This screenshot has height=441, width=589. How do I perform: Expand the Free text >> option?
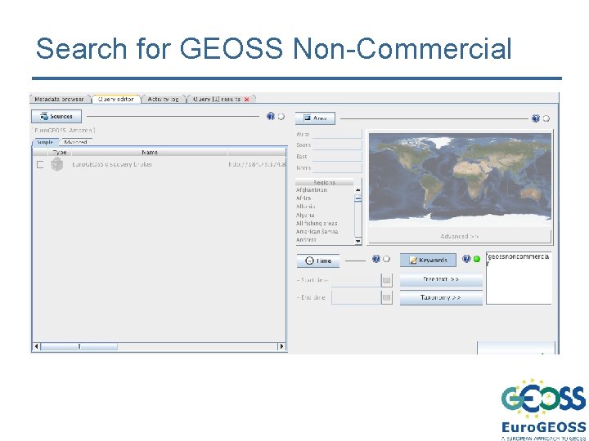click(x=441, y=279)
